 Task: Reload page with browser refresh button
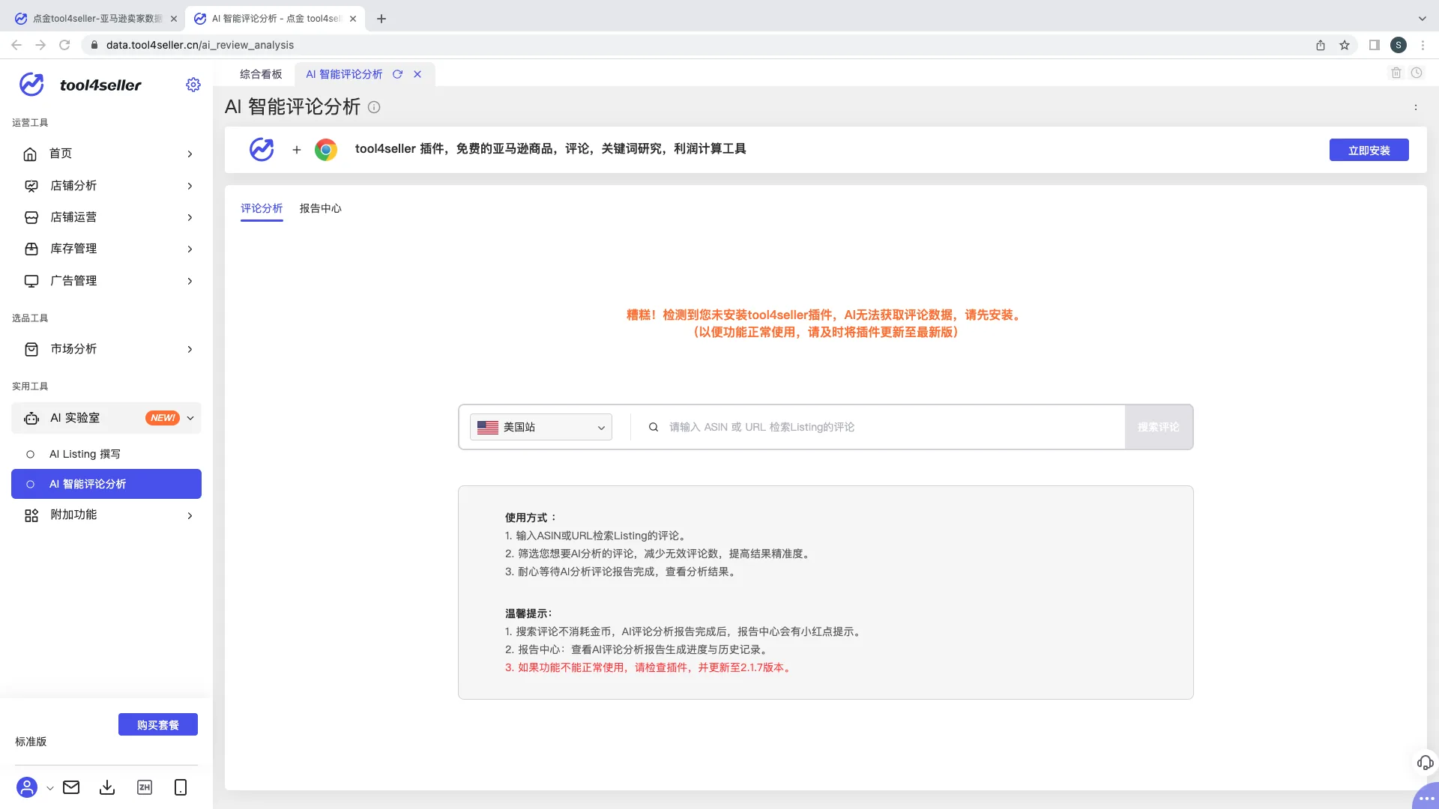click(64, 45)
